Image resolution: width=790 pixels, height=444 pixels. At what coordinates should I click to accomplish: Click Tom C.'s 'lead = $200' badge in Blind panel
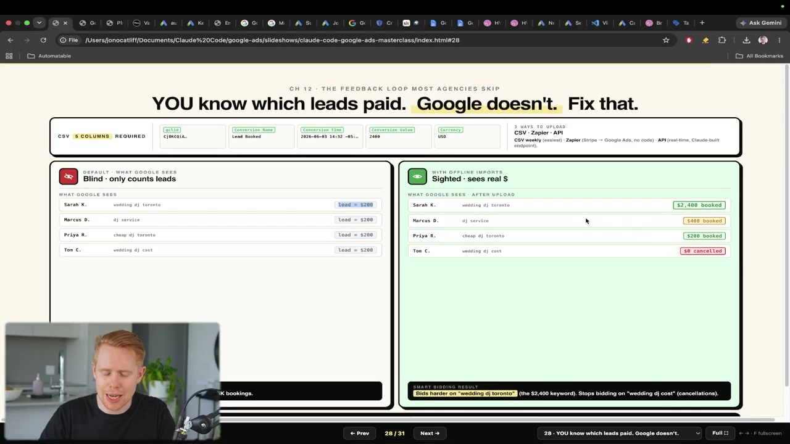click(355, 250)
